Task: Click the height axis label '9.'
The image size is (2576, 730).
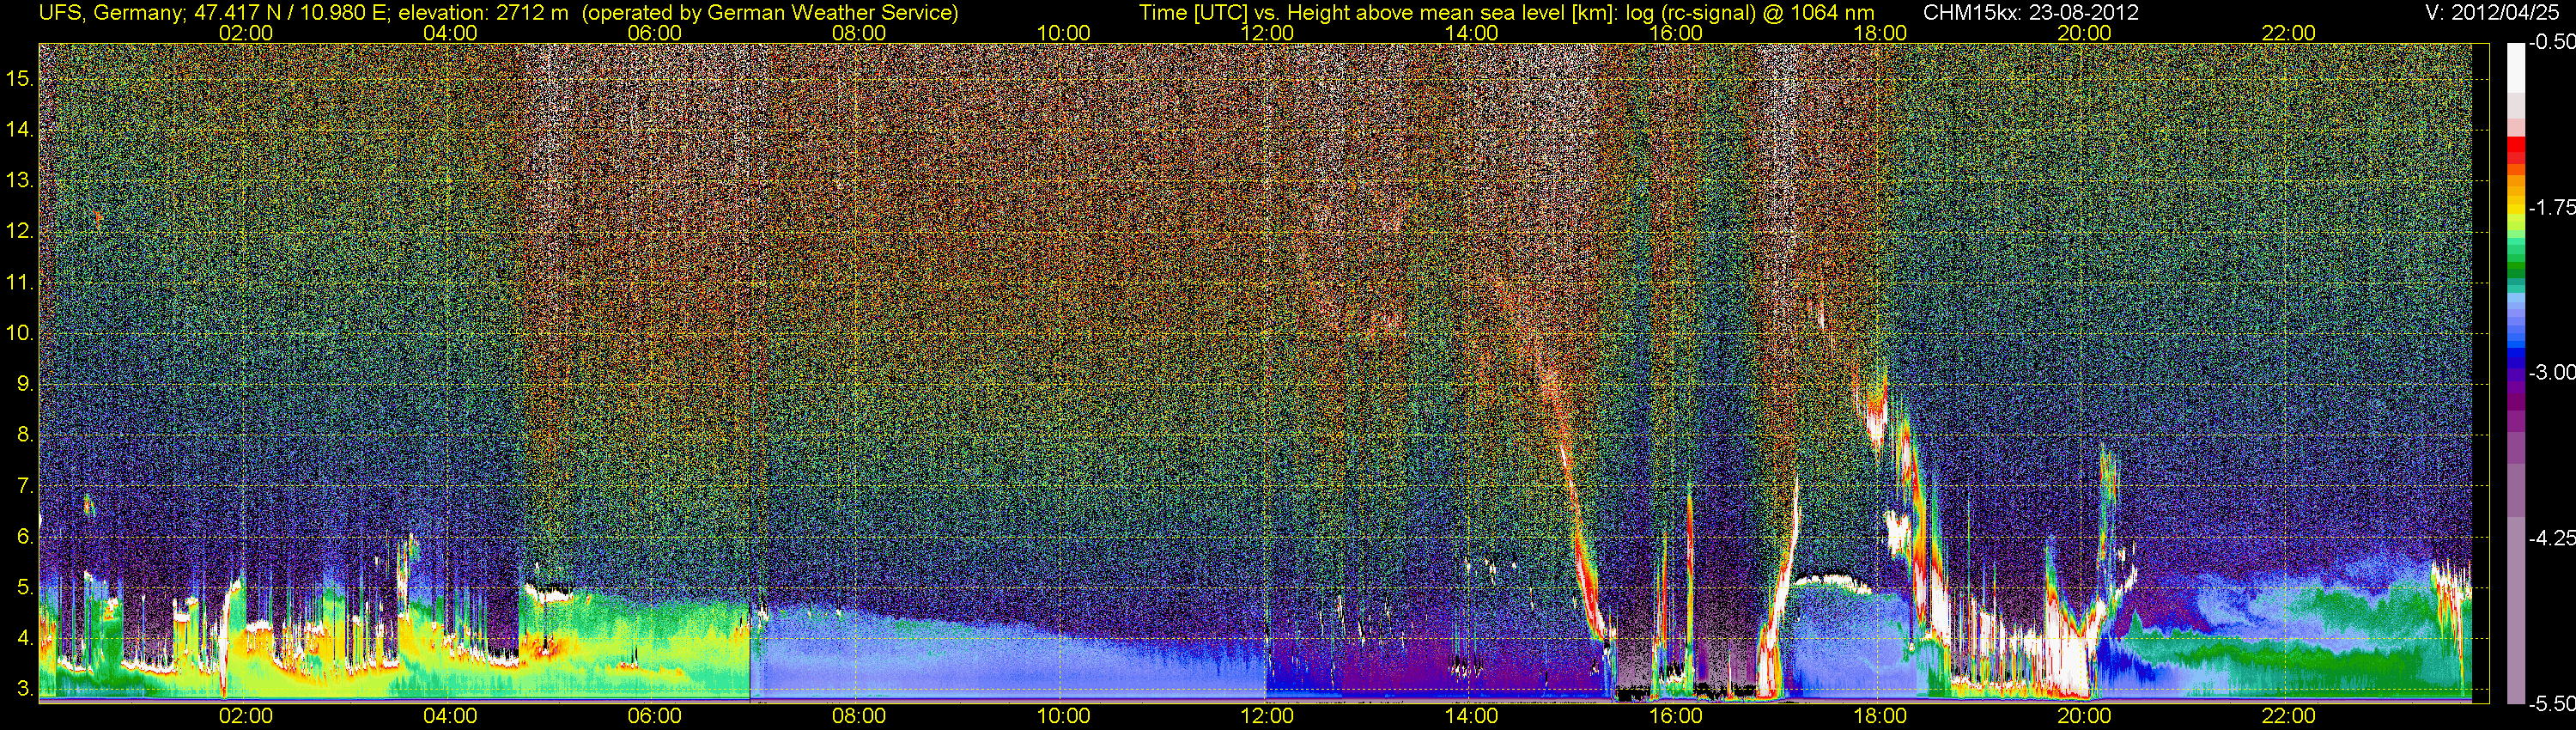Action: pyautogui.click(x=26, y=384)
